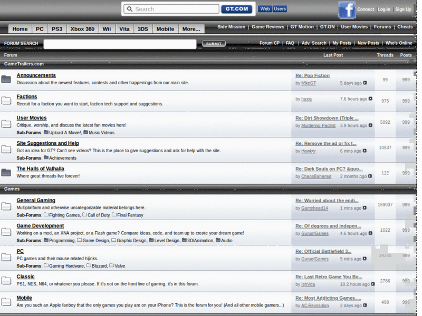422x316 pixels.
Task: Go to last post arrow by Gamehead14
Action: tap(365, 208)
